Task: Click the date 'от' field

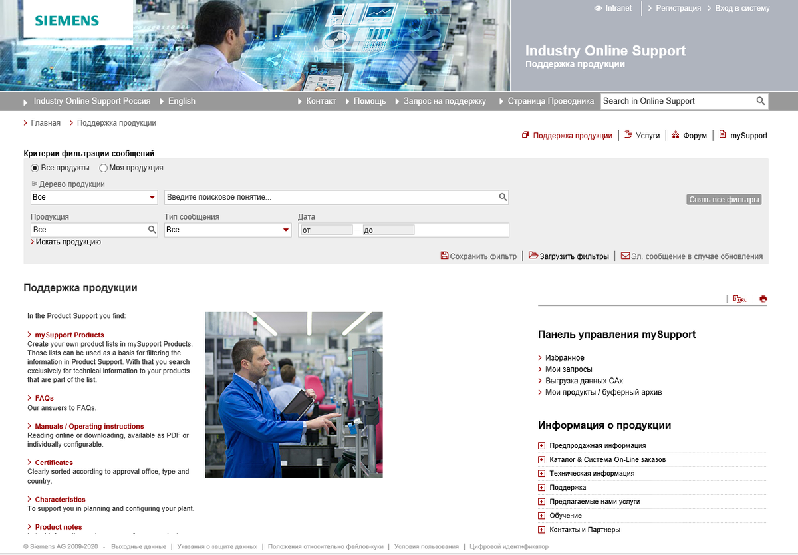Action: [326, 230]
